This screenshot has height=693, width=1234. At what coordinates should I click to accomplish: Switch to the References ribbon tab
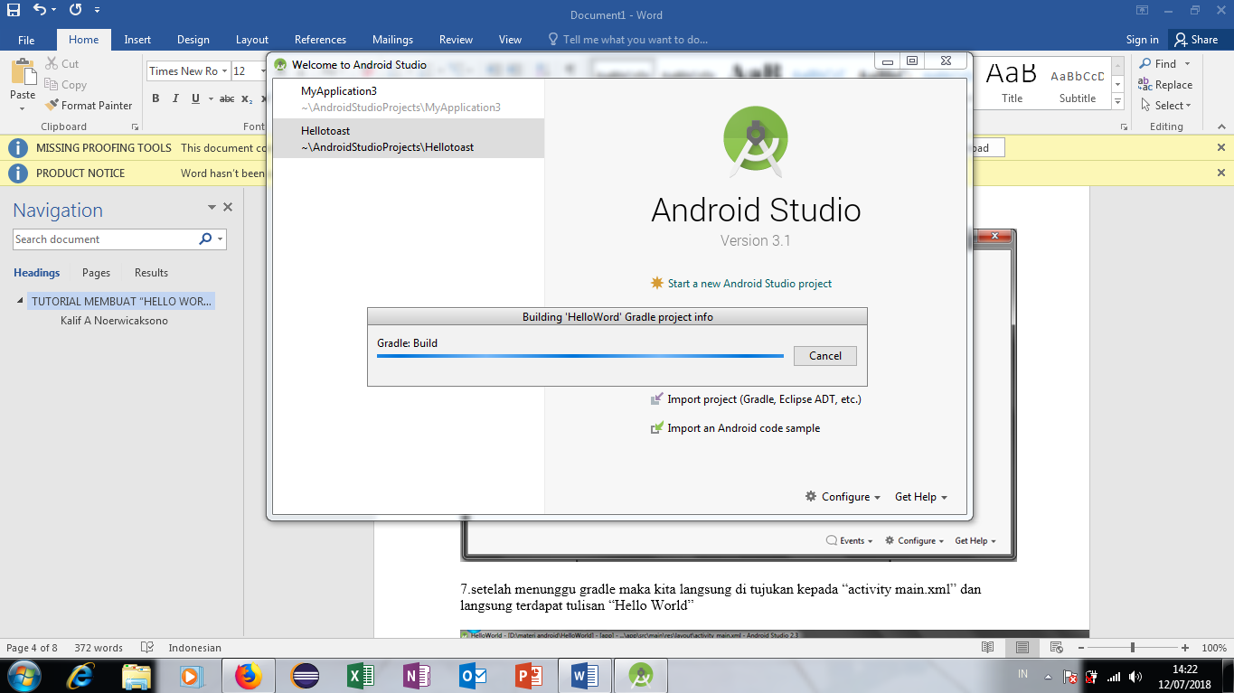320,39
